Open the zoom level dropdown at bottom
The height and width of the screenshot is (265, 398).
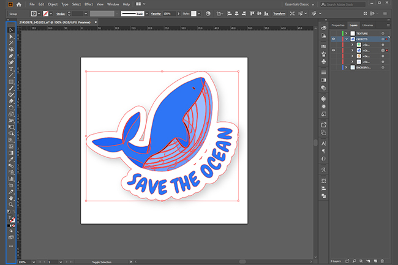coord(34,262)
